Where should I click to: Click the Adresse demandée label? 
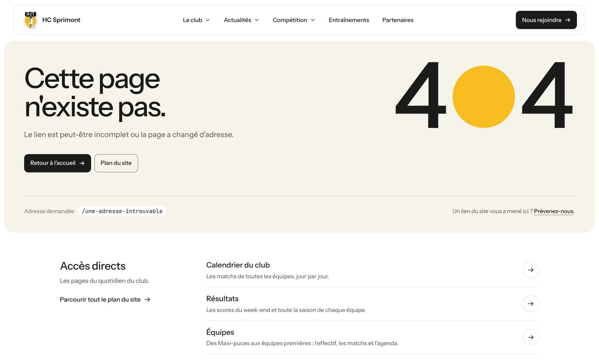coord(49,211)
